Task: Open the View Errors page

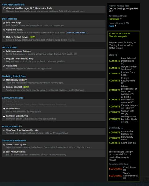Action: (x=11, y=66)
